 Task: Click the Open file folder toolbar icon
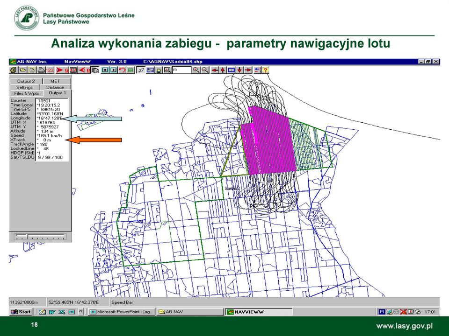coord(23,70)
